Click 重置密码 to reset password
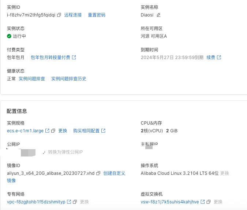The width and height of the screenshot is (247, 210). 97,15
